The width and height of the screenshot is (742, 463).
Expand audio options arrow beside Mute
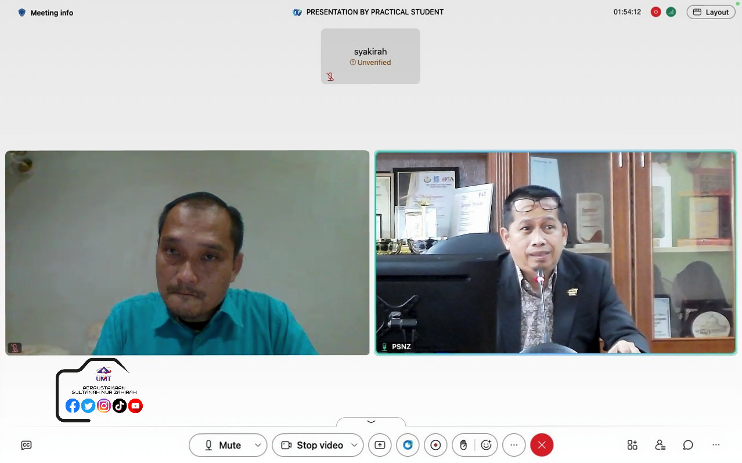click(258, 445)
